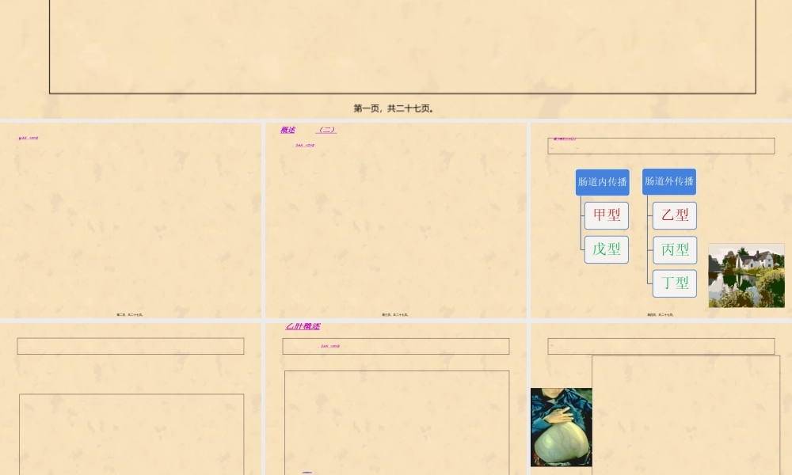792x475 pixels.
Task: Select the house landscape painting image
Action: pyautogui.click(x=745, y=275)
